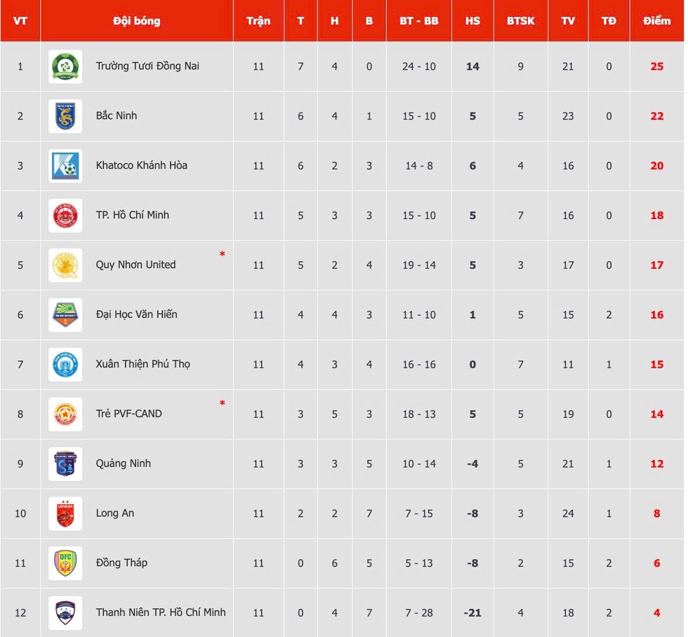Click the Quảng Ninh club logo
This screenshot has height=637, width=688.
[65, 464]
